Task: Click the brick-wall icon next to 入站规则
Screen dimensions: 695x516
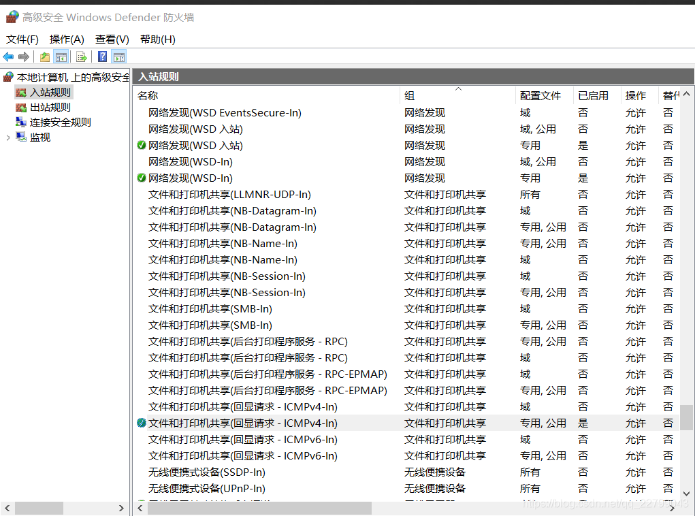Action: tap(21, 93)
